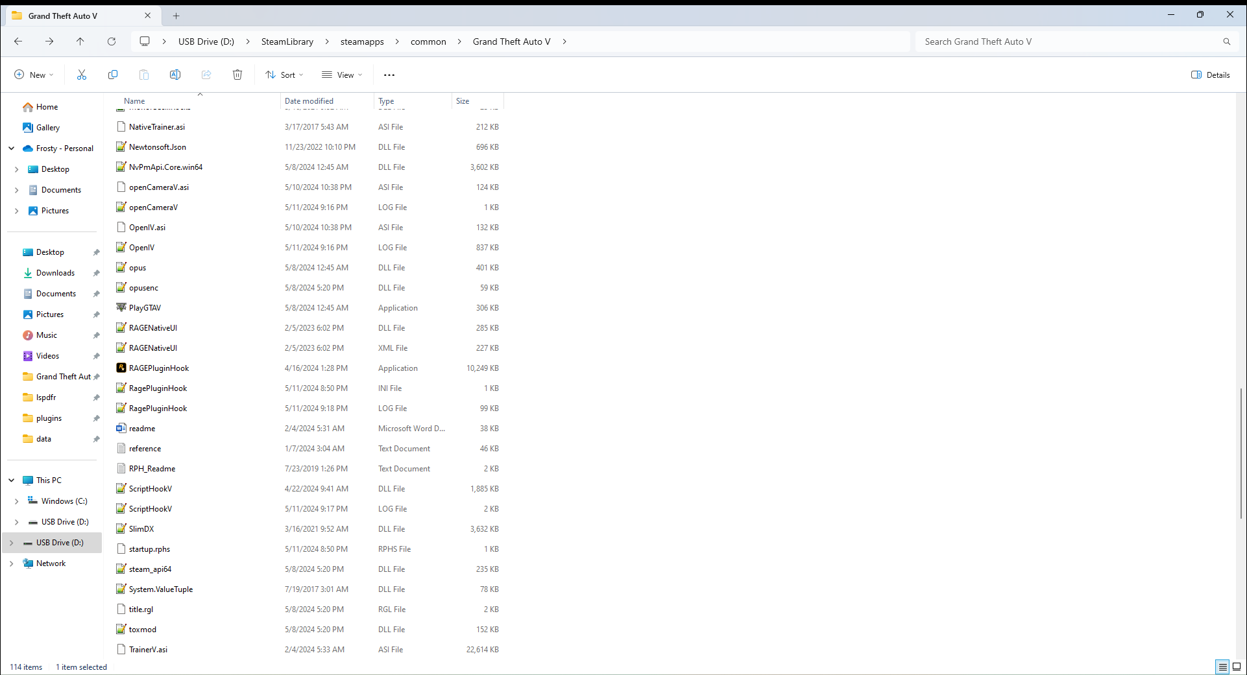Viewport: 1247px width, 675px height.
Task: Select the SlimDX DLL file
Action: pos(141,529)
